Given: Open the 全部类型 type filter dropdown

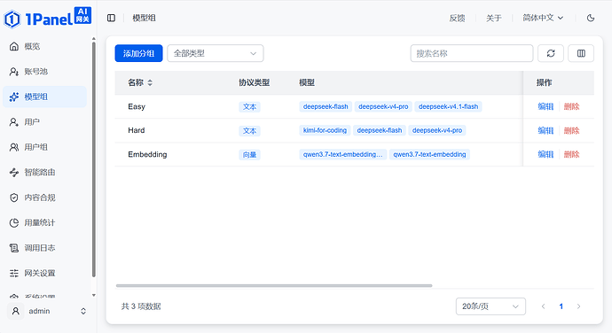Looking at the screenshot, I should coord(216,53).
